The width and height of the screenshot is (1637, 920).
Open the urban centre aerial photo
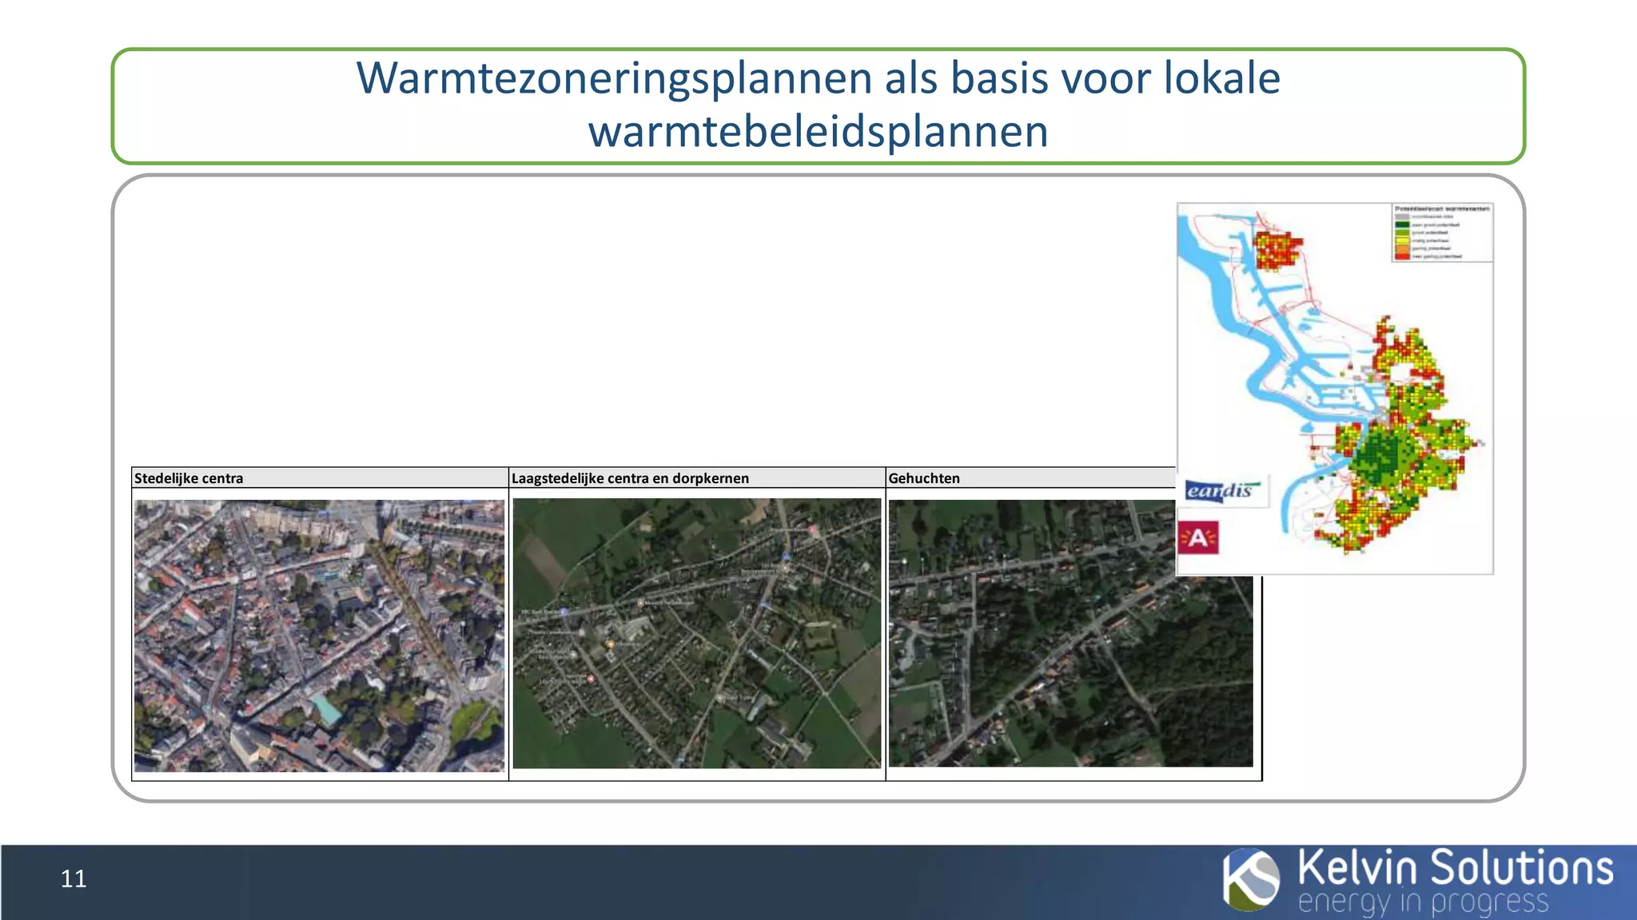(320, 636)
